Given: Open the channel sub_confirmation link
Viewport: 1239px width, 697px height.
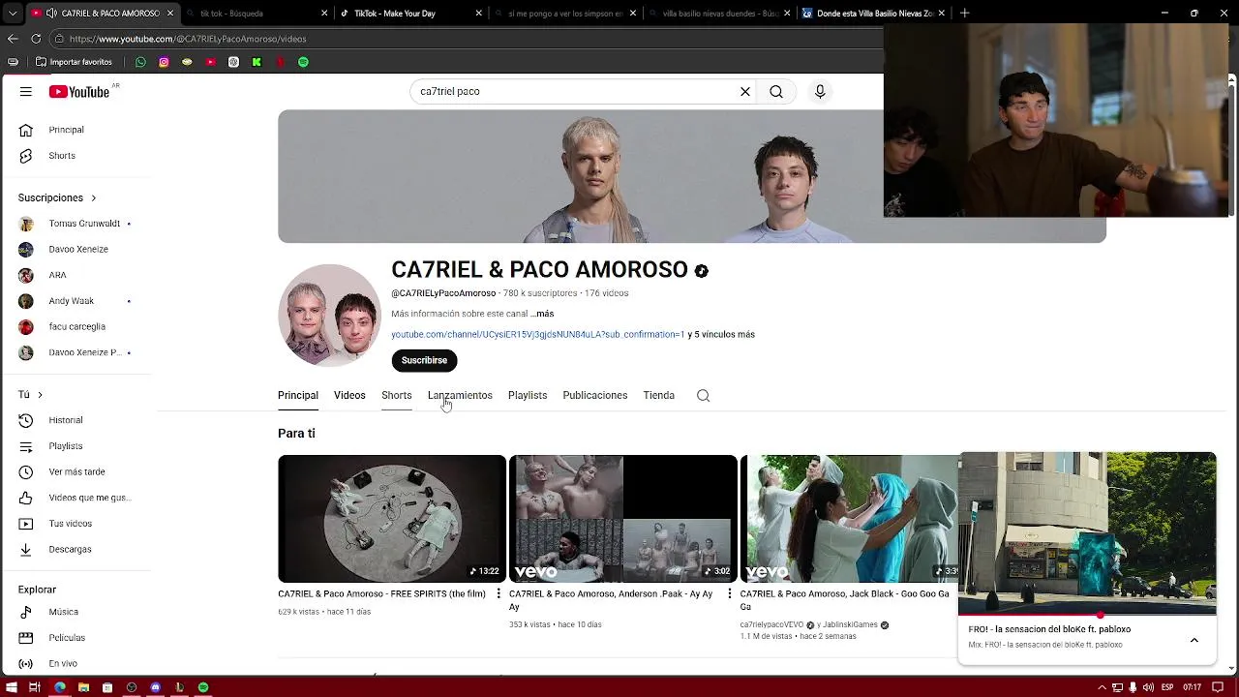Looking at the screenshot, I should coord(537,334).
